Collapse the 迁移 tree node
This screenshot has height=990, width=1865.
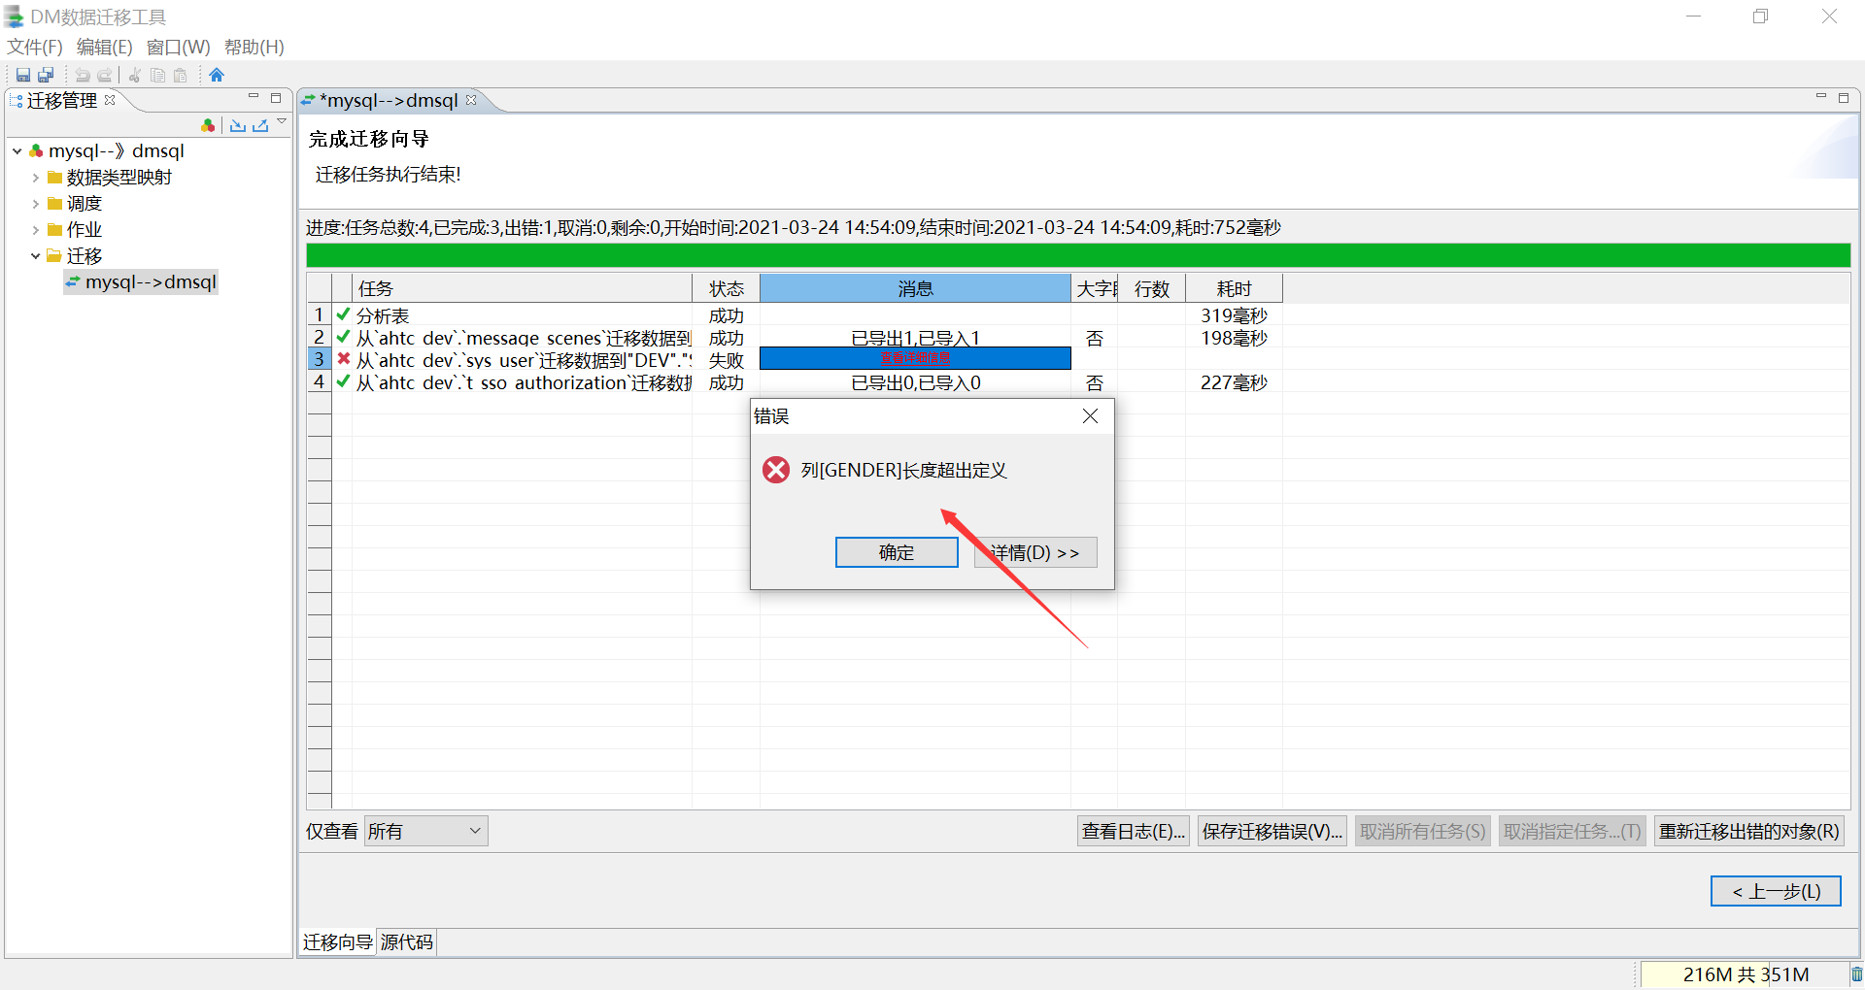click(36, 255)
